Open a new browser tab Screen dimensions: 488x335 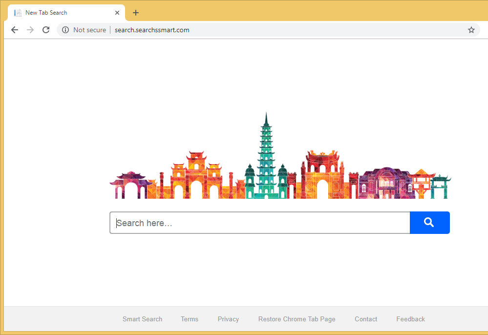click(x=136, y=13)
